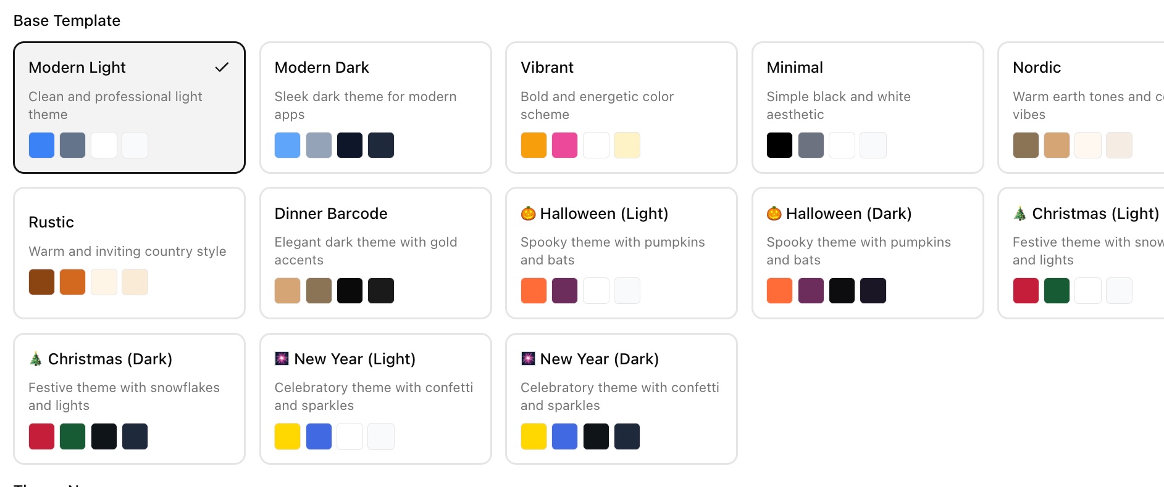Pick the Rustic template card
This screenshot has height=487, width=1164.
129,253
